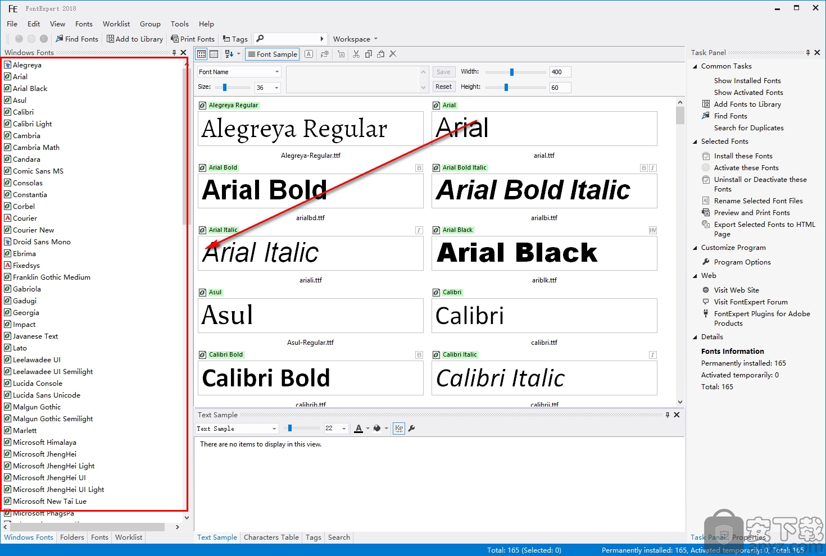The image size is (826, 556).
Task: Pin the Text Sample panel
Action: [668, 414]
